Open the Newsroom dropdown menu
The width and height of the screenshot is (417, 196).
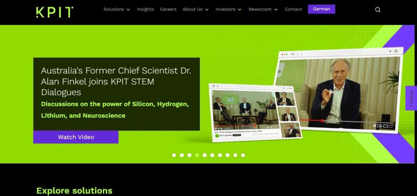(263, 9)
